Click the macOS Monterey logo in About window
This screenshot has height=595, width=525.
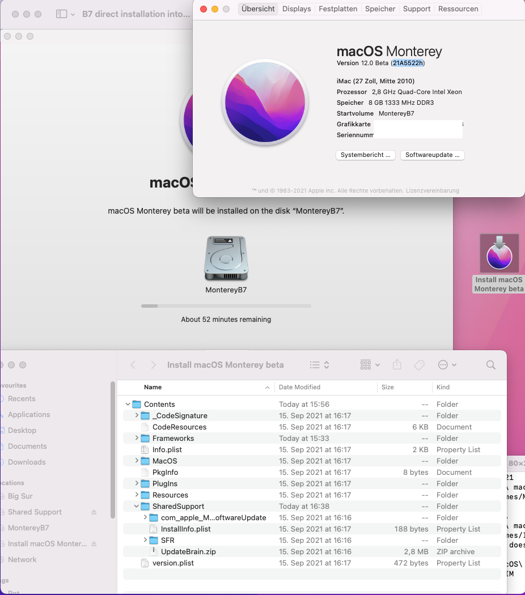pyautogui.click(x=265, y=103)
